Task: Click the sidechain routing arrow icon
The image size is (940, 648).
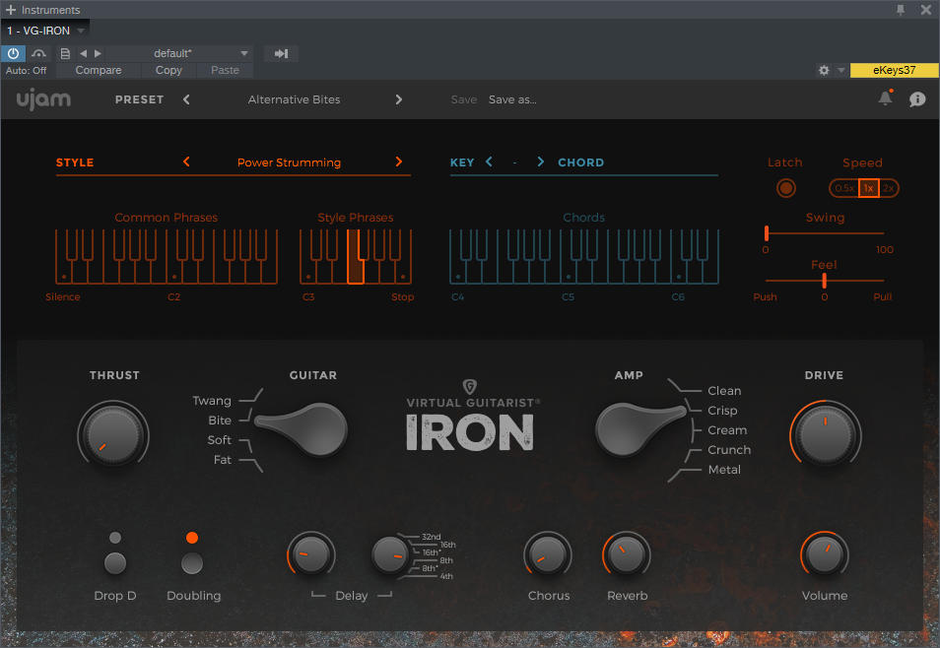Action: (x=281, y=53)
